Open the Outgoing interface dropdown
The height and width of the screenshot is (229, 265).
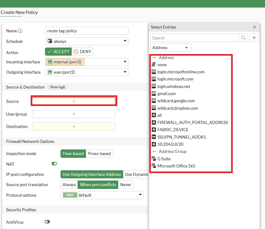[x=87, y=72]
